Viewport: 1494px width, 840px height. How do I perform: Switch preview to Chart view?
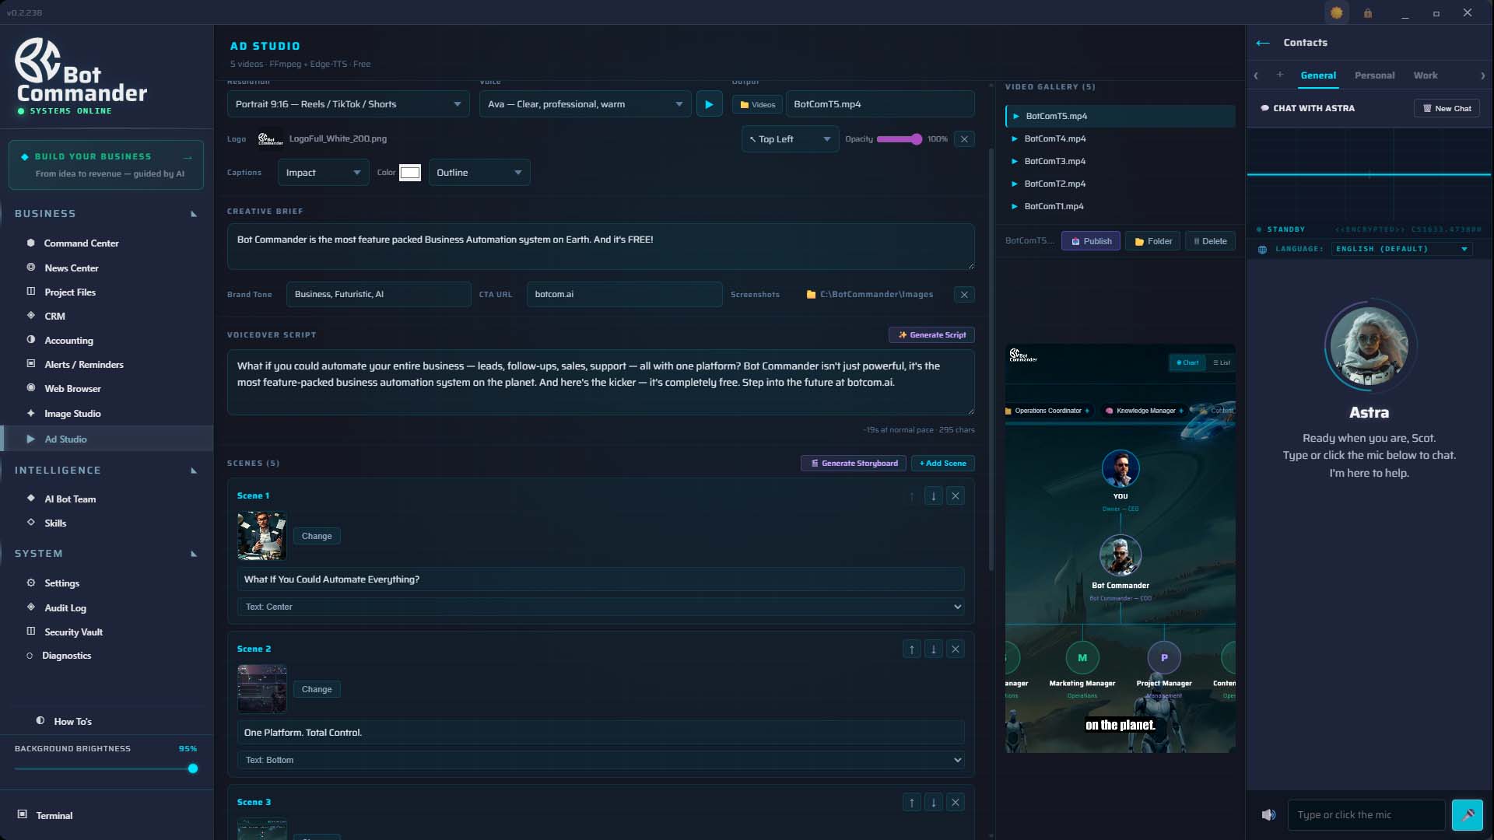click(x=1187, y=363)
